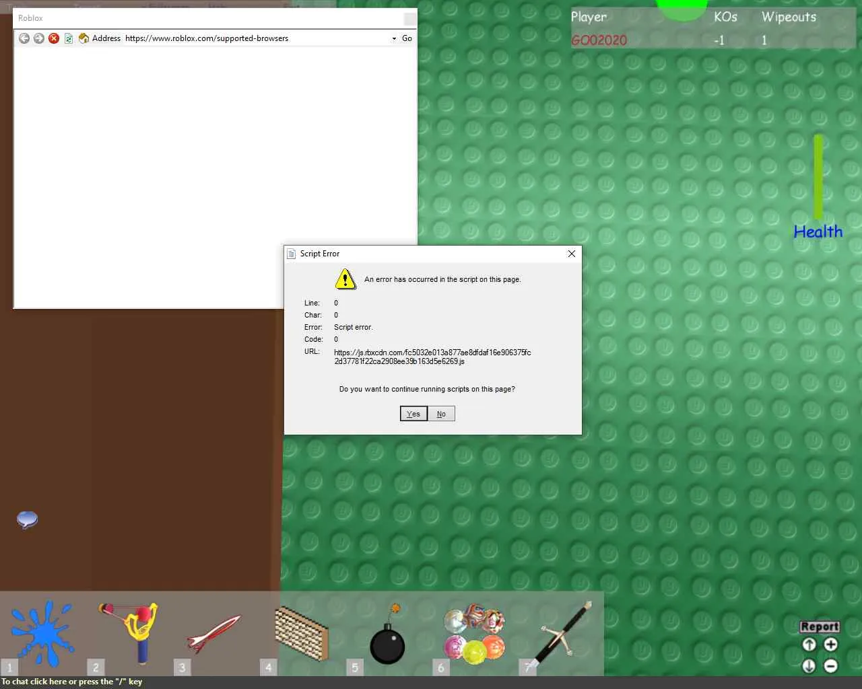
Task: Go forward in the Roblox browser window
Action: tap(39, 38)
